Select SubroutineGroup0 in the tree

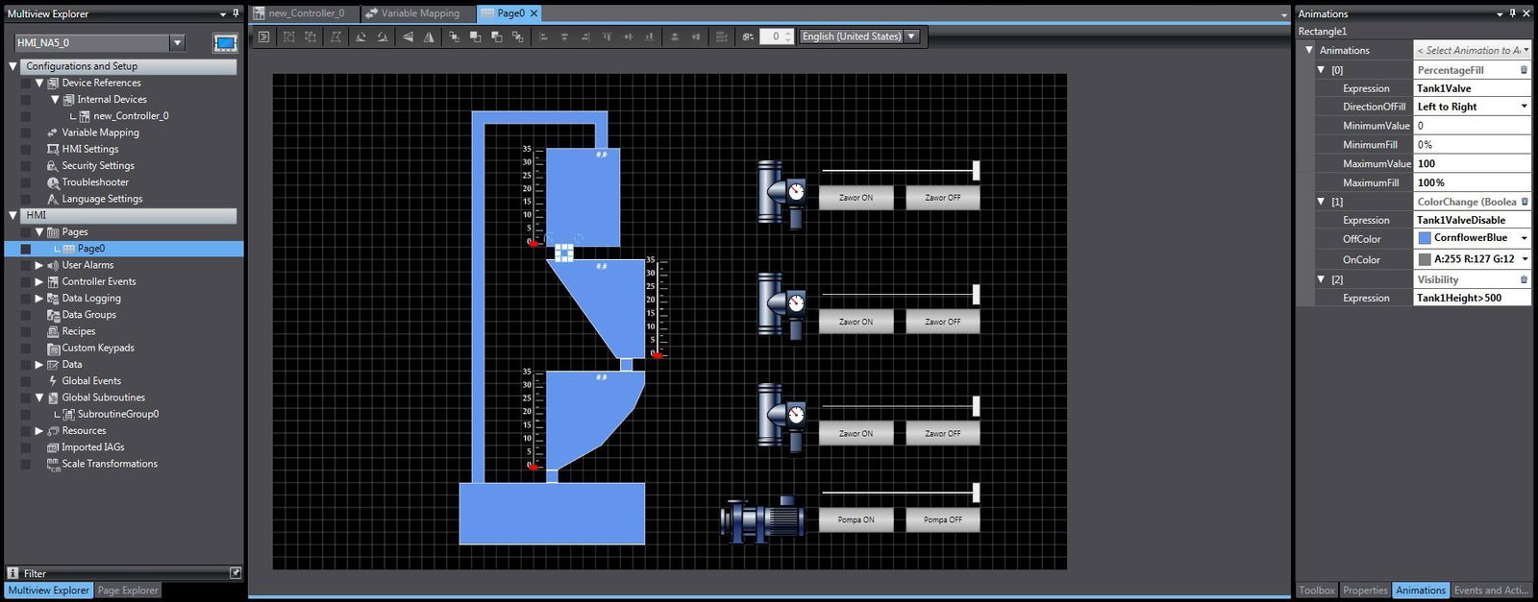tap(118, 414)
